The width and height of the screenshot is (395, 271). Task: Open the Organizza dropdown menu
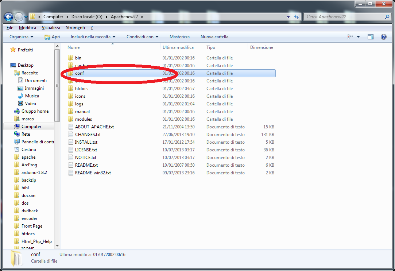[x=21, y=37]
